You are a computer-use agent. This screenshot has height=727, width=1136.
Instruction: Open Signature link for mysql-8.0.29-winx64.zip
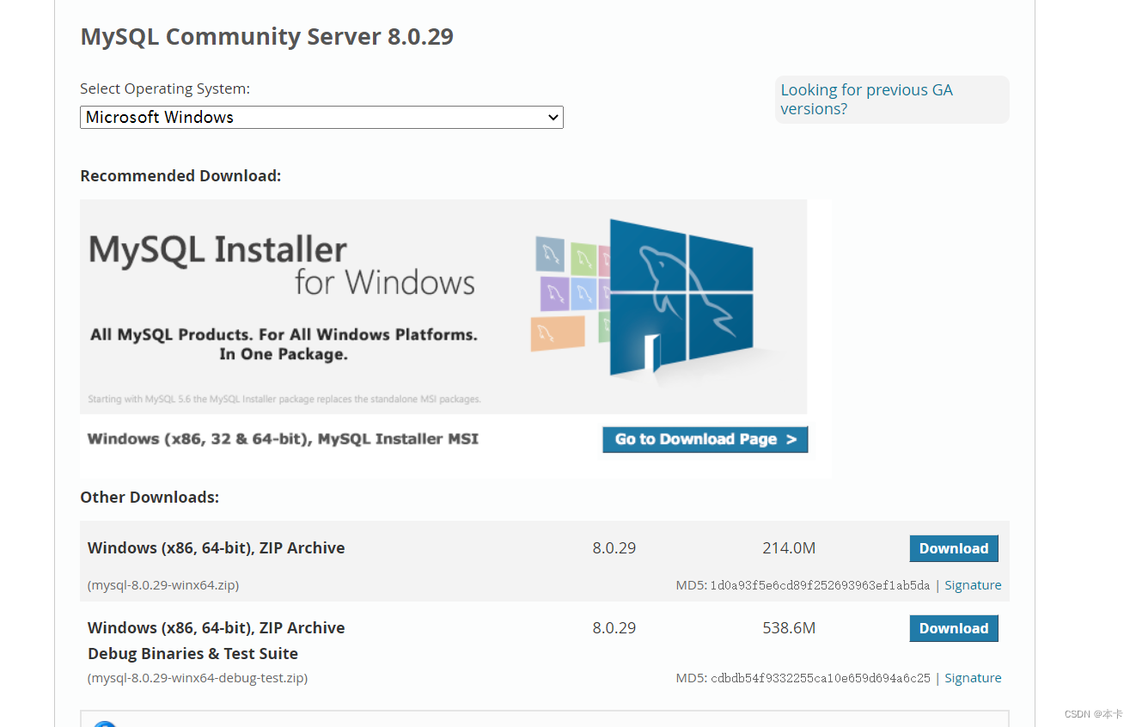tap(973, 585)
